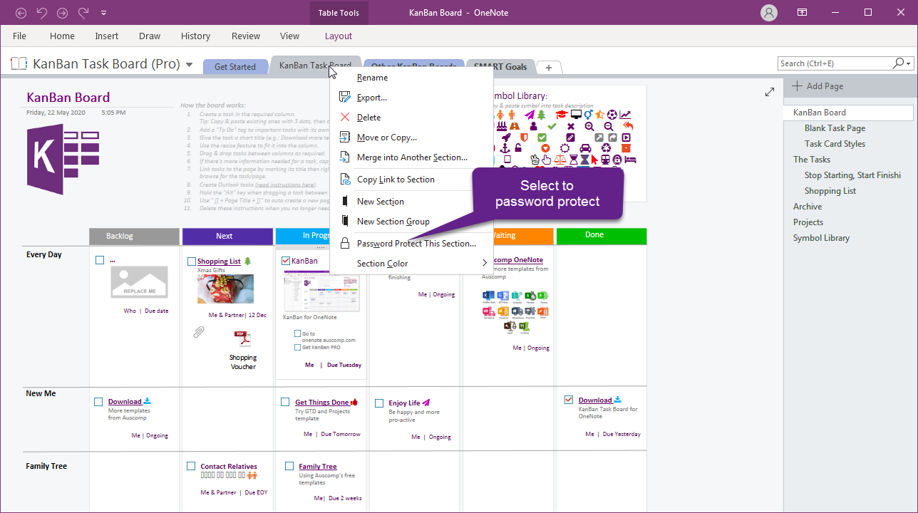918x513 pixels.
Task: Select the Symbol Library page
Action: pyautogui.click(x=821, y=238)
